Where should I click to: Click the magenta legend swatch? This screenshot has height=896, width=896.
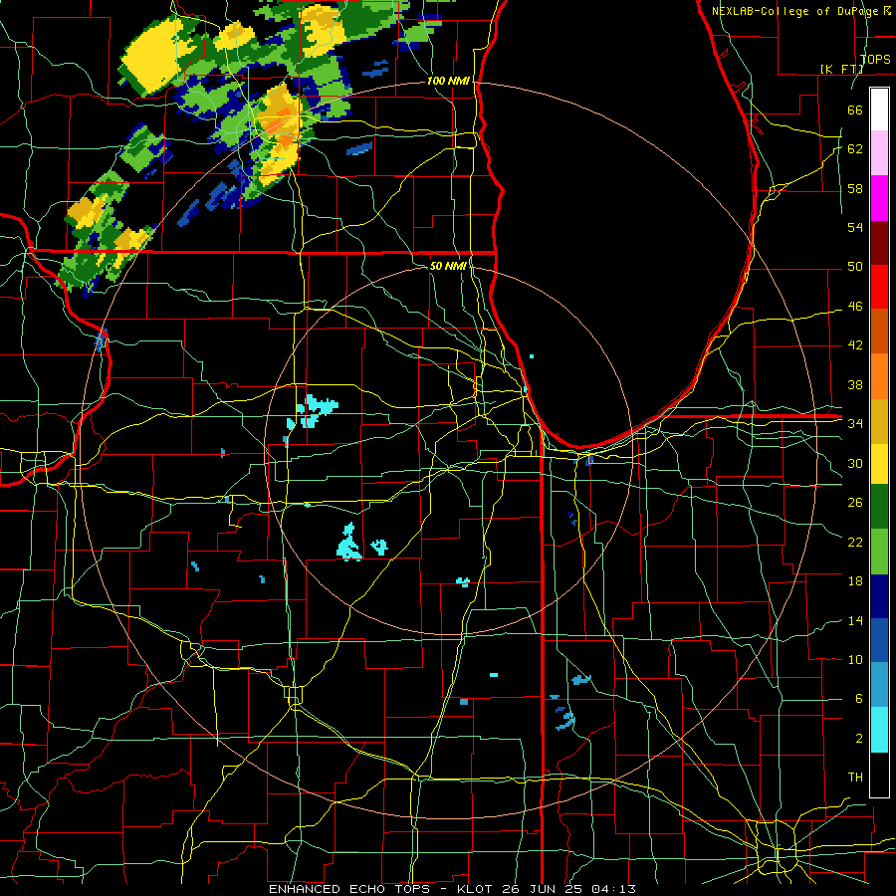pos(879,198)
